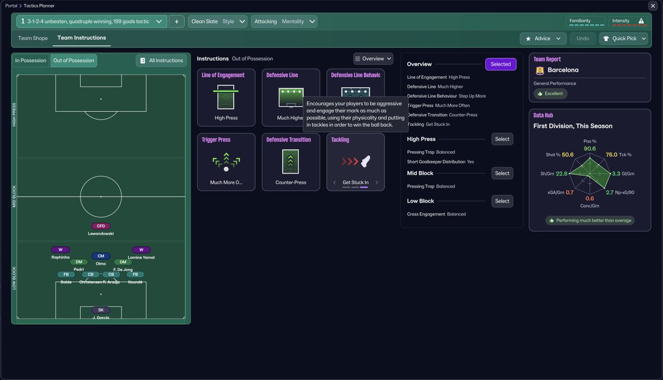Click Select for Low Block
The height and width of the screenshot is (380, 663).
point(502,201)
